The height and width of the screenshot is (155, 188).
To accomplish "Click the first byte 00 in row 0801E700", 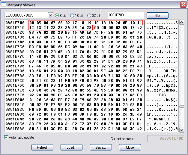I will (31, 23).
